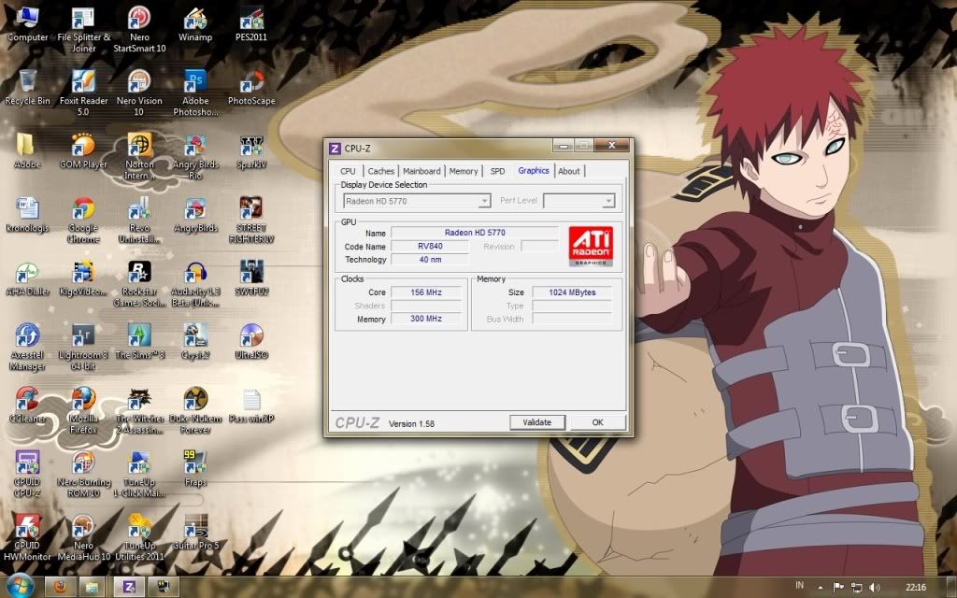Image resolution: width=957 pixels, height=598 pixels.
Task: Click the RV840 code name field
Action: click(x=430, y=246)
